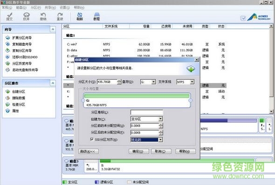Open the 磁盘 menu

point(21,7)
